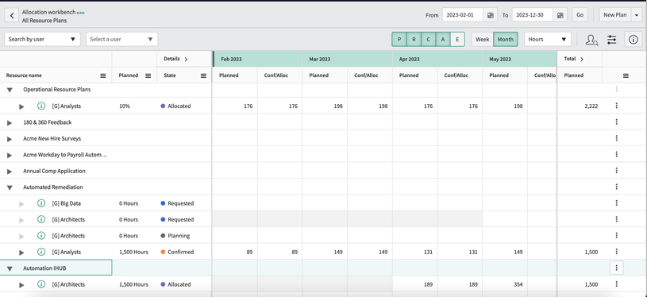Click the Go button

point(580,15)
